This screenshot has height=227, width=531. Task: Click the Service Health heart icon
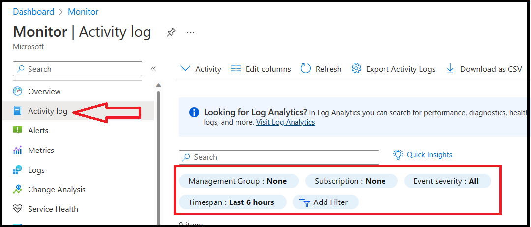(17, 209)
